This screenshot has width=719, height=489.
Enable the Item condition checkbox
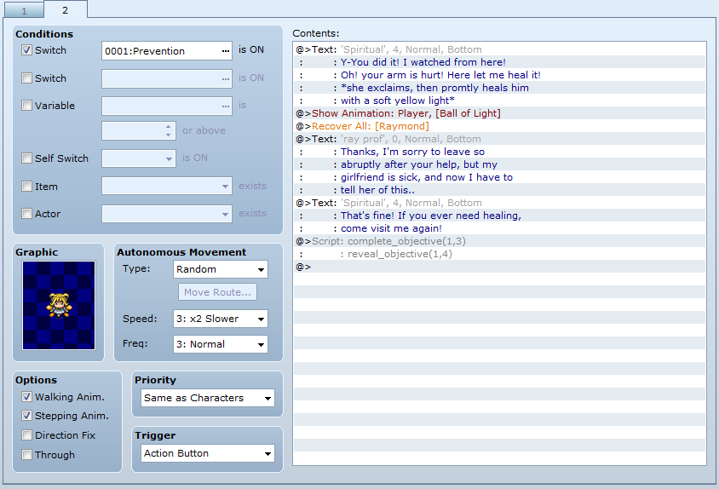coord(26,187)
